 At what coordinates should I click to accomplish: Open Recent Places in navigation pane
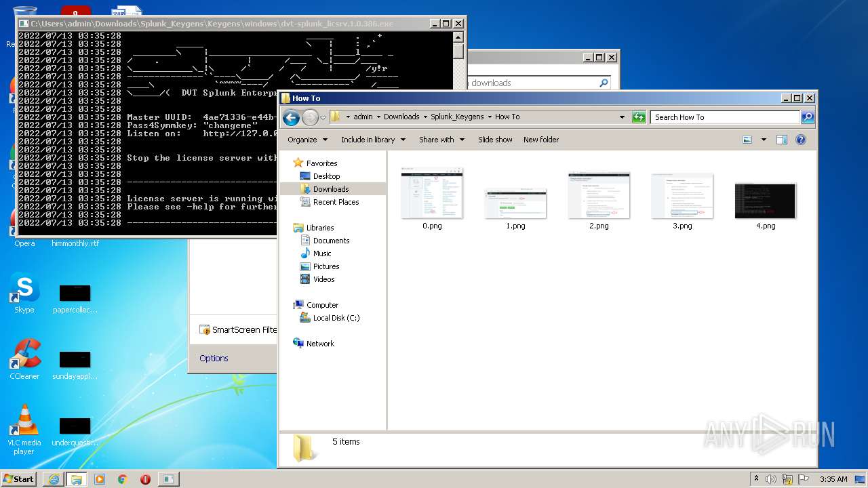click(x=336, y=202)
